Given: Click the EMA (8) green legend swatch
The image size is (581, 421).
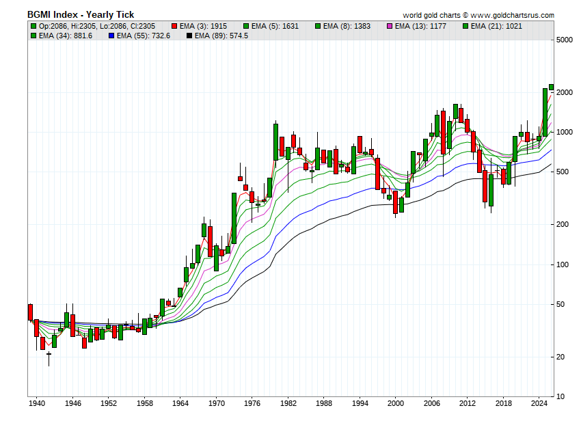Looking at the screenshot, I should coord(318,26).
